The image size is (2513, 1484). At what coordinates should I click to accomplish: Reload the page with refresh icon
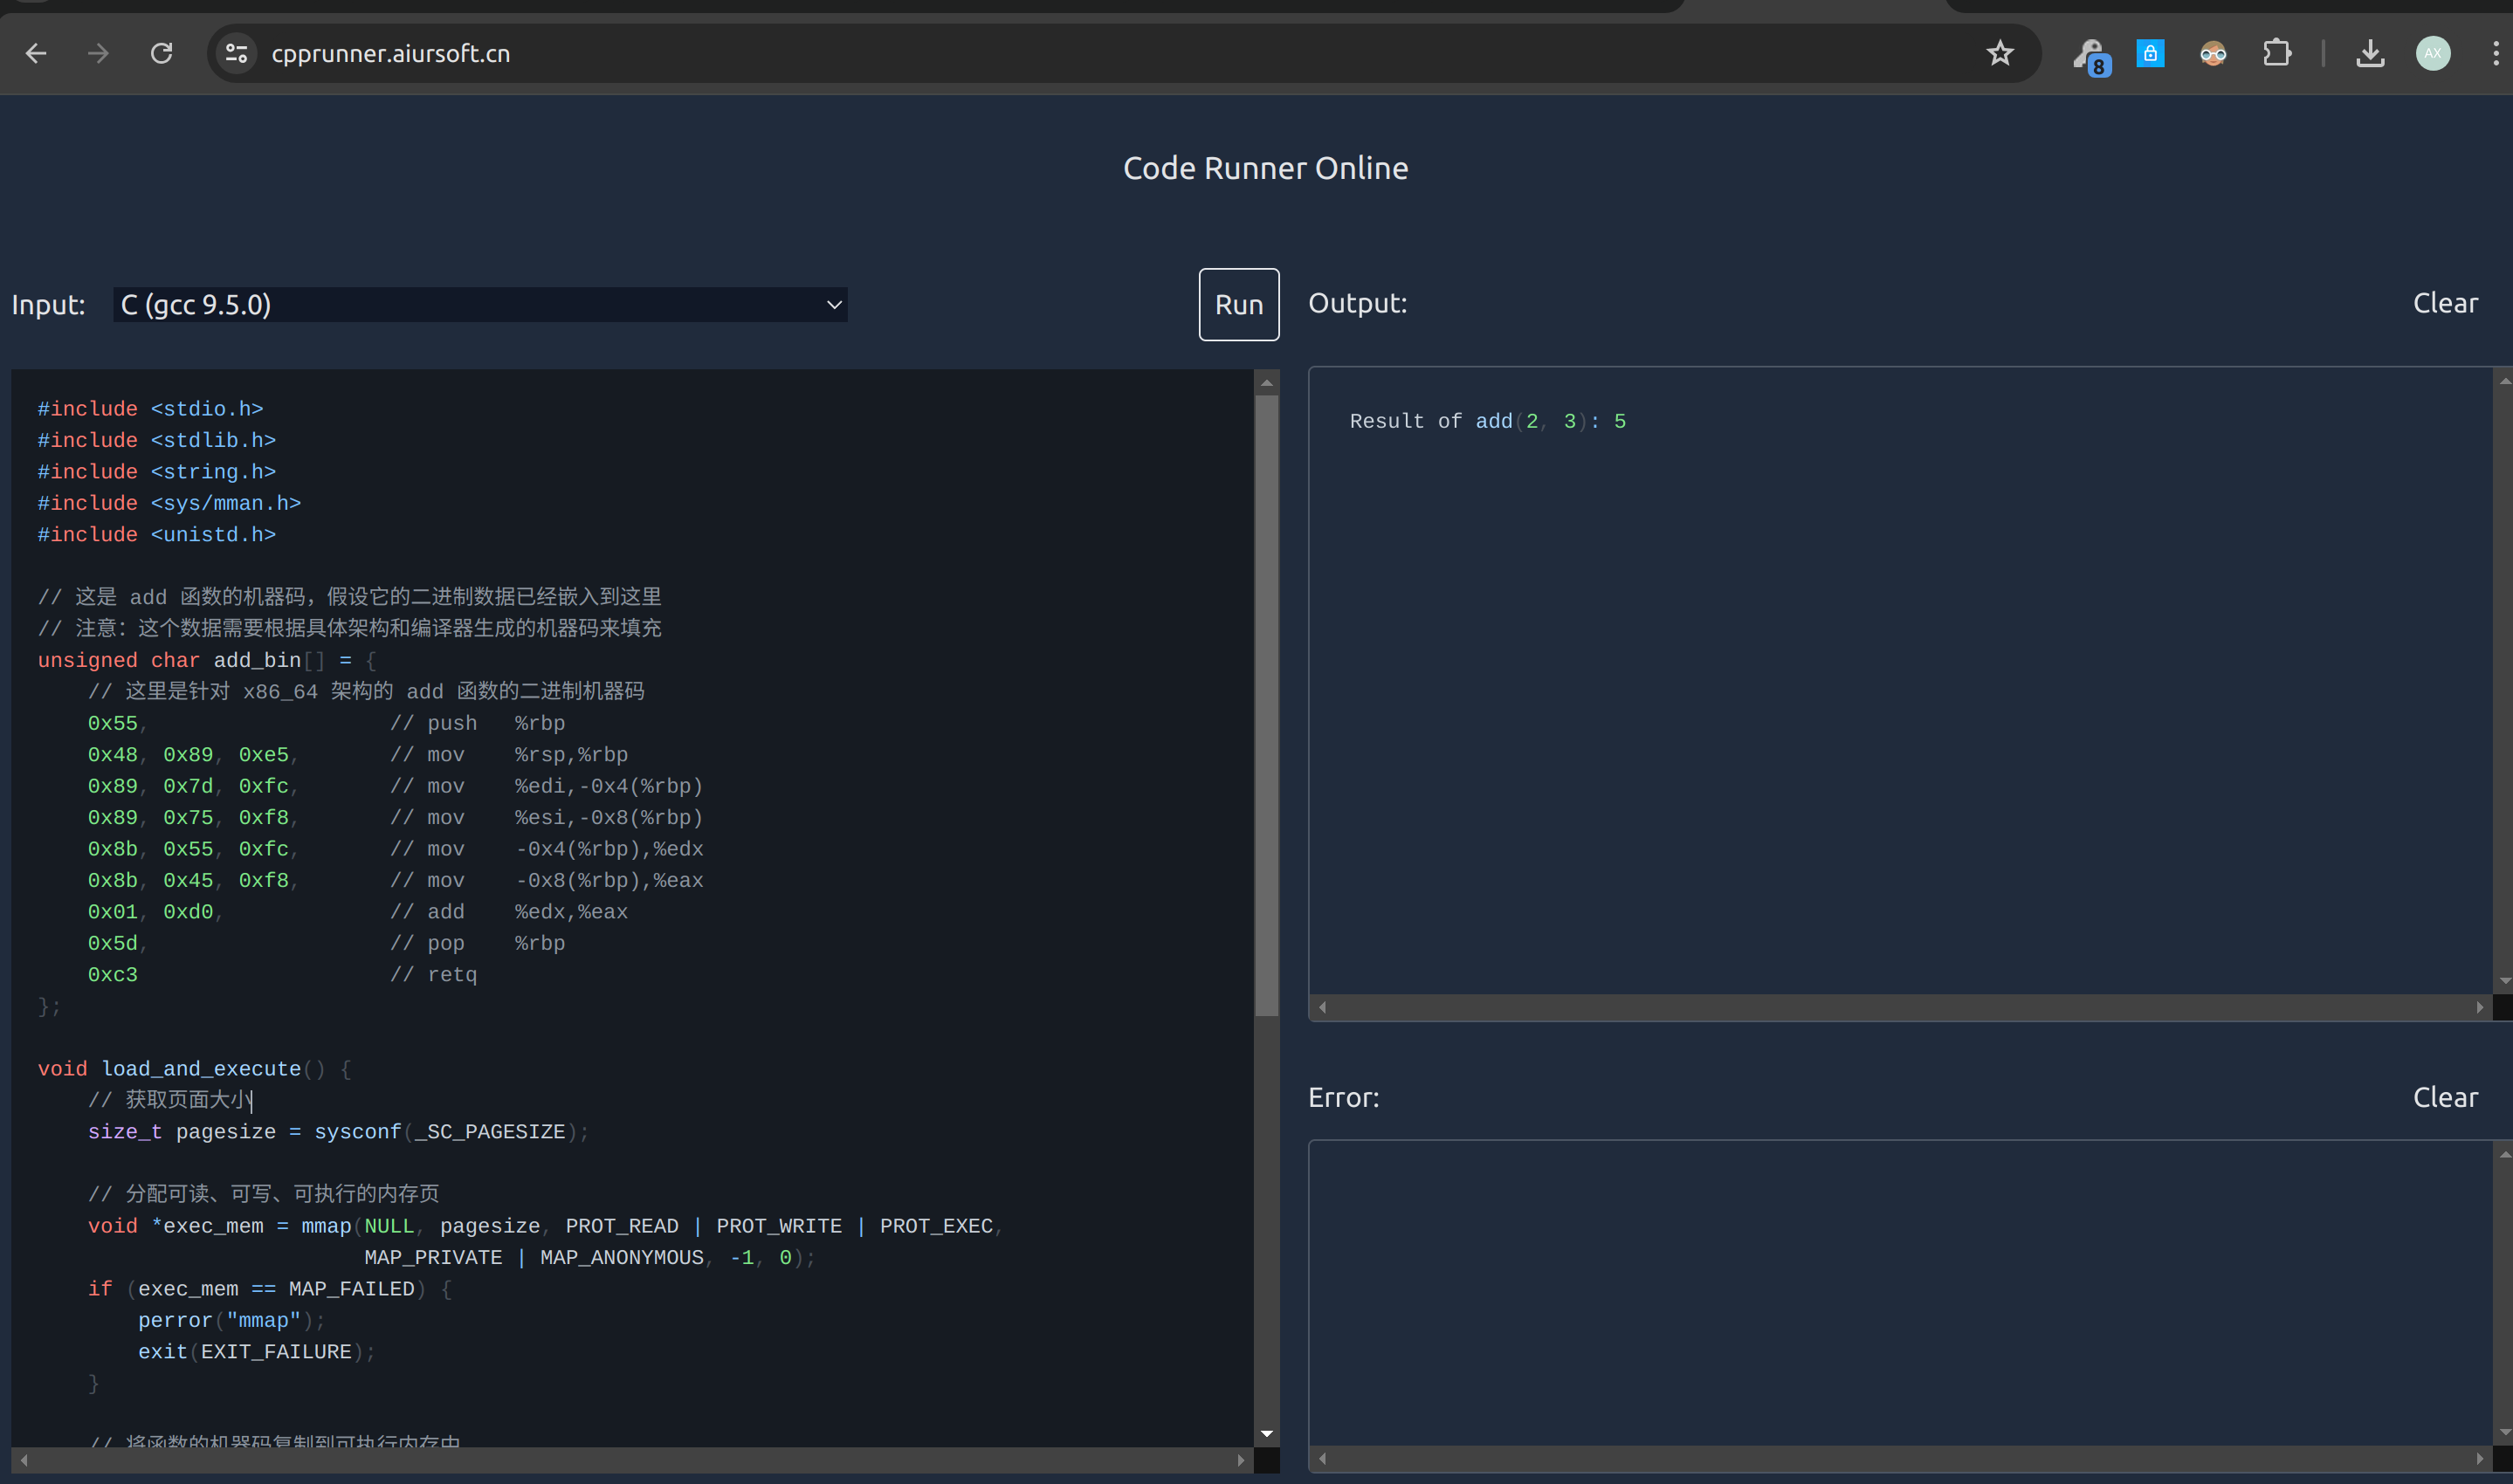pyautogui.click(x=161, y=53)
